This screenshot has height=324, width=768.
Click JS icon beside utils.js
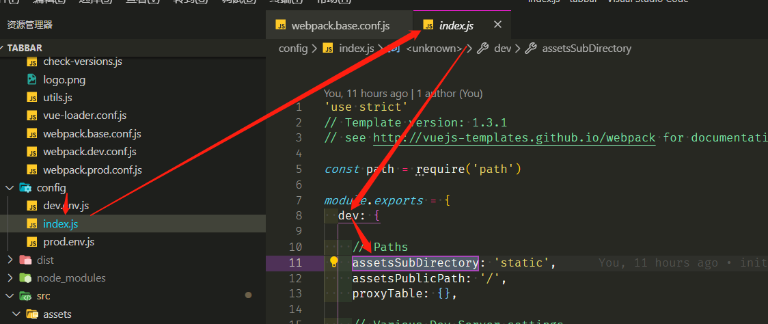(x=32, y=98)
